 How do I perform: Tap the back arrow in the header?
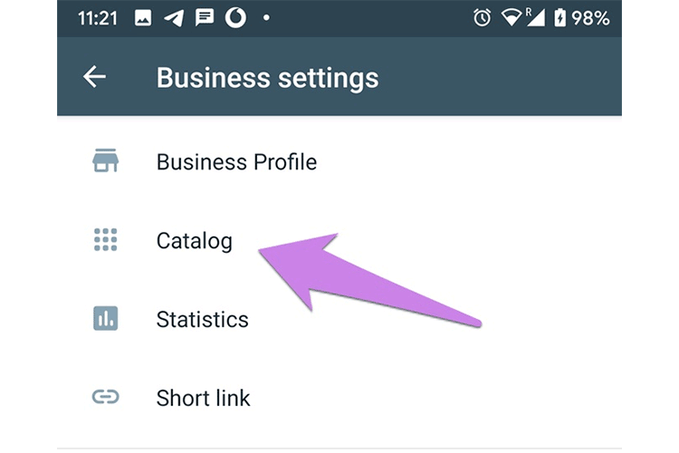click(x=94, y=77)
